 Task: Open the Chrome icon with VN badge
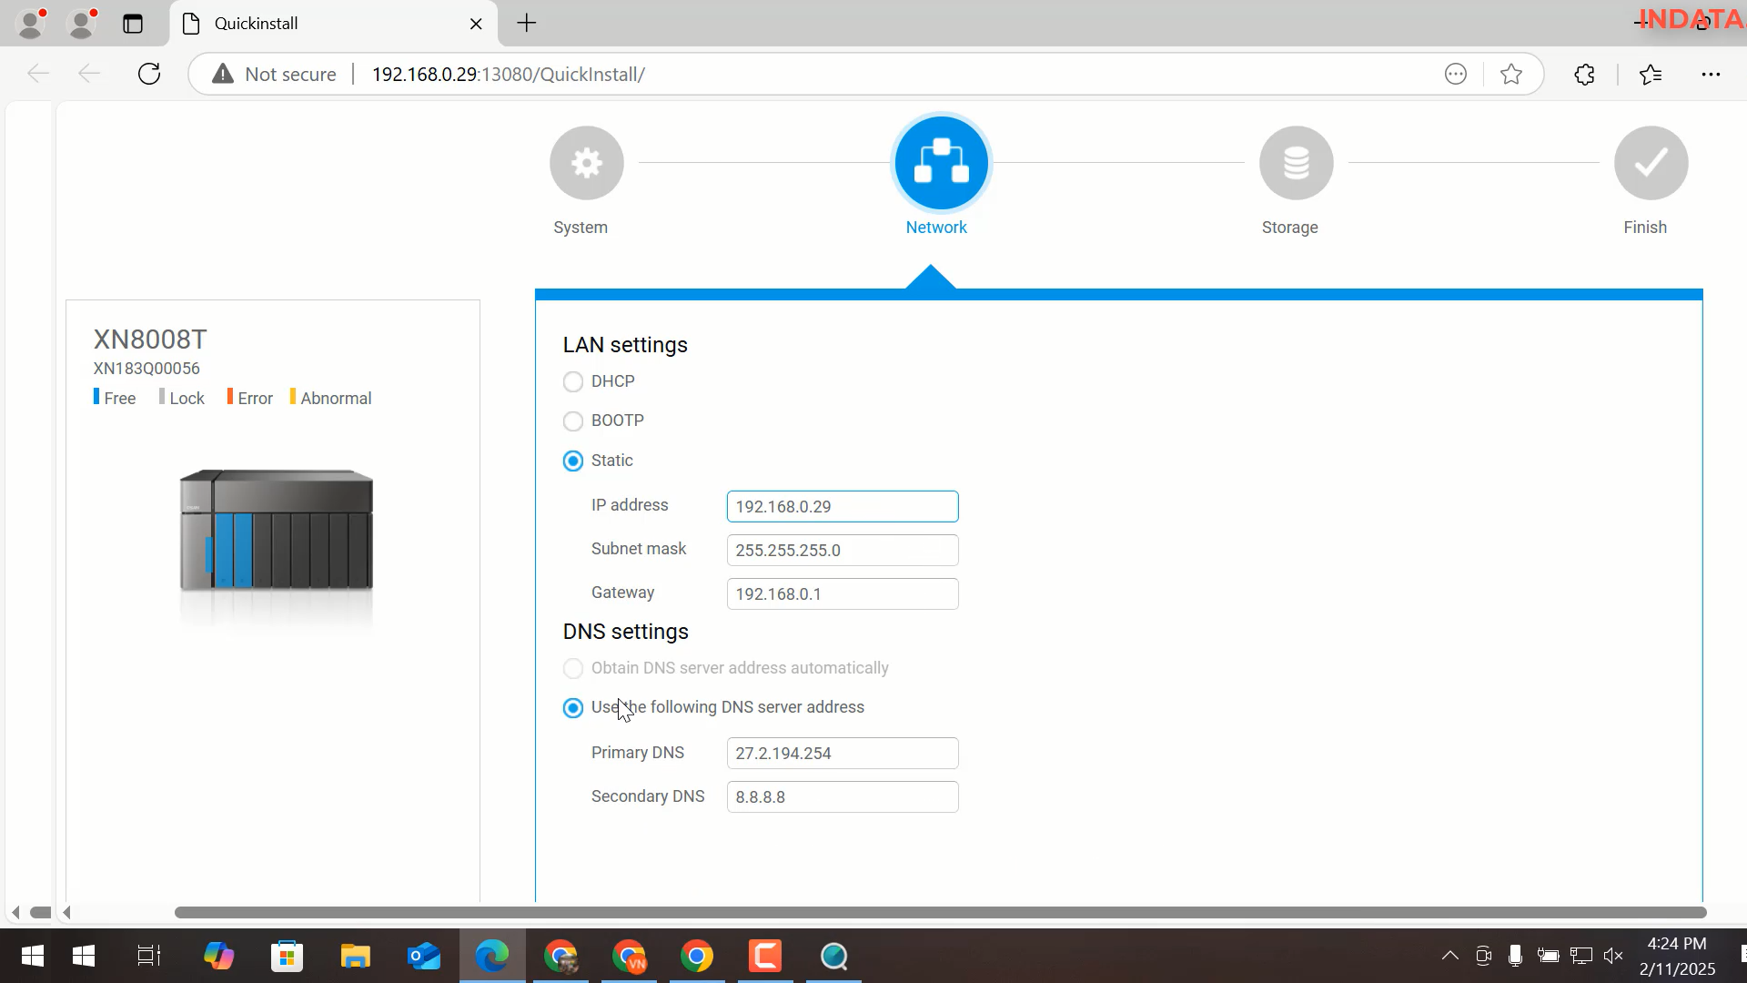(x=629, y=956)
